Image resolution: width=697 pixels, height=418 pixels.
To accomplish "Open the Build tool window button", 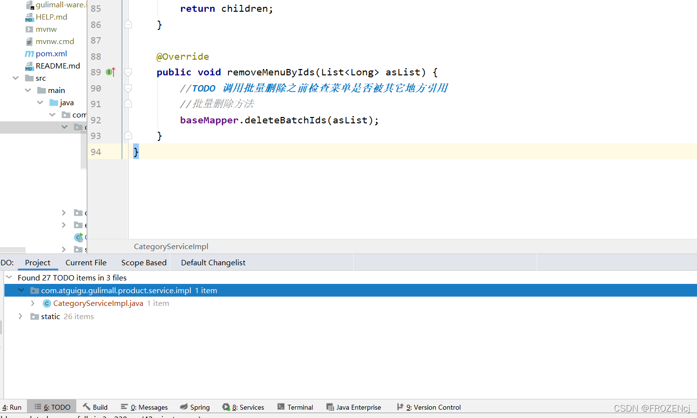I will tap(95, 407).
